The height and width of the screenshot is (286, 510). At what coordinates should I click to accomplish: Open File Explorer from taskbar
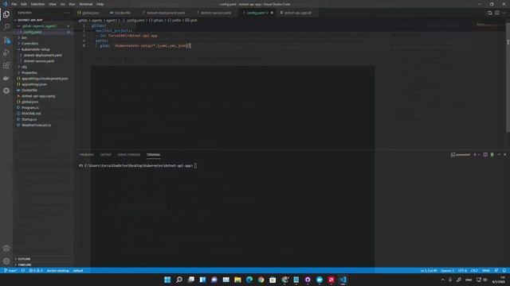(x=237, y=280)
